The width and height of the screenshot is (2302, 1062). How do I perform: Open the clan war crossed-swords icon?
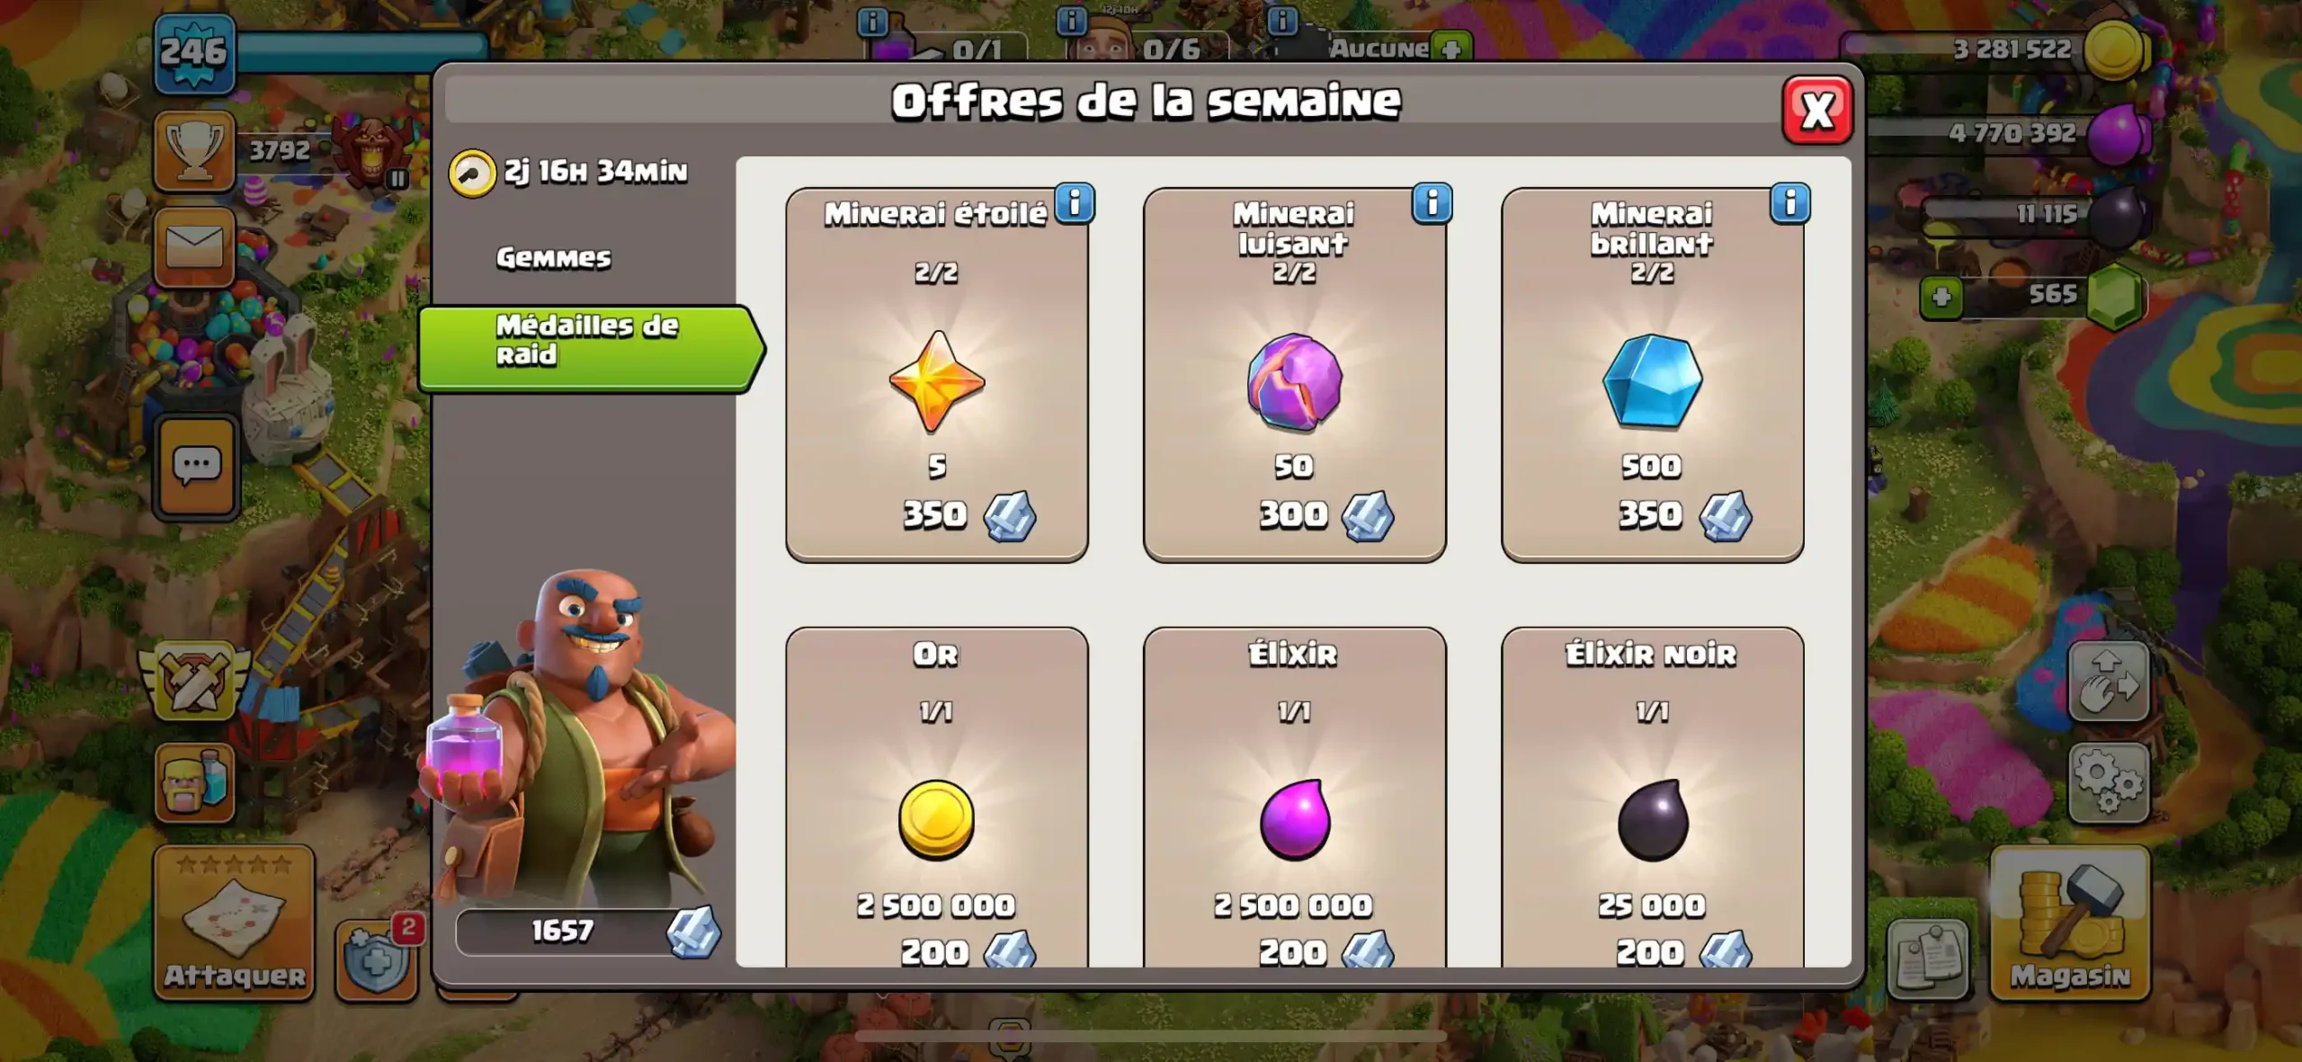click(x=195, y=680)
